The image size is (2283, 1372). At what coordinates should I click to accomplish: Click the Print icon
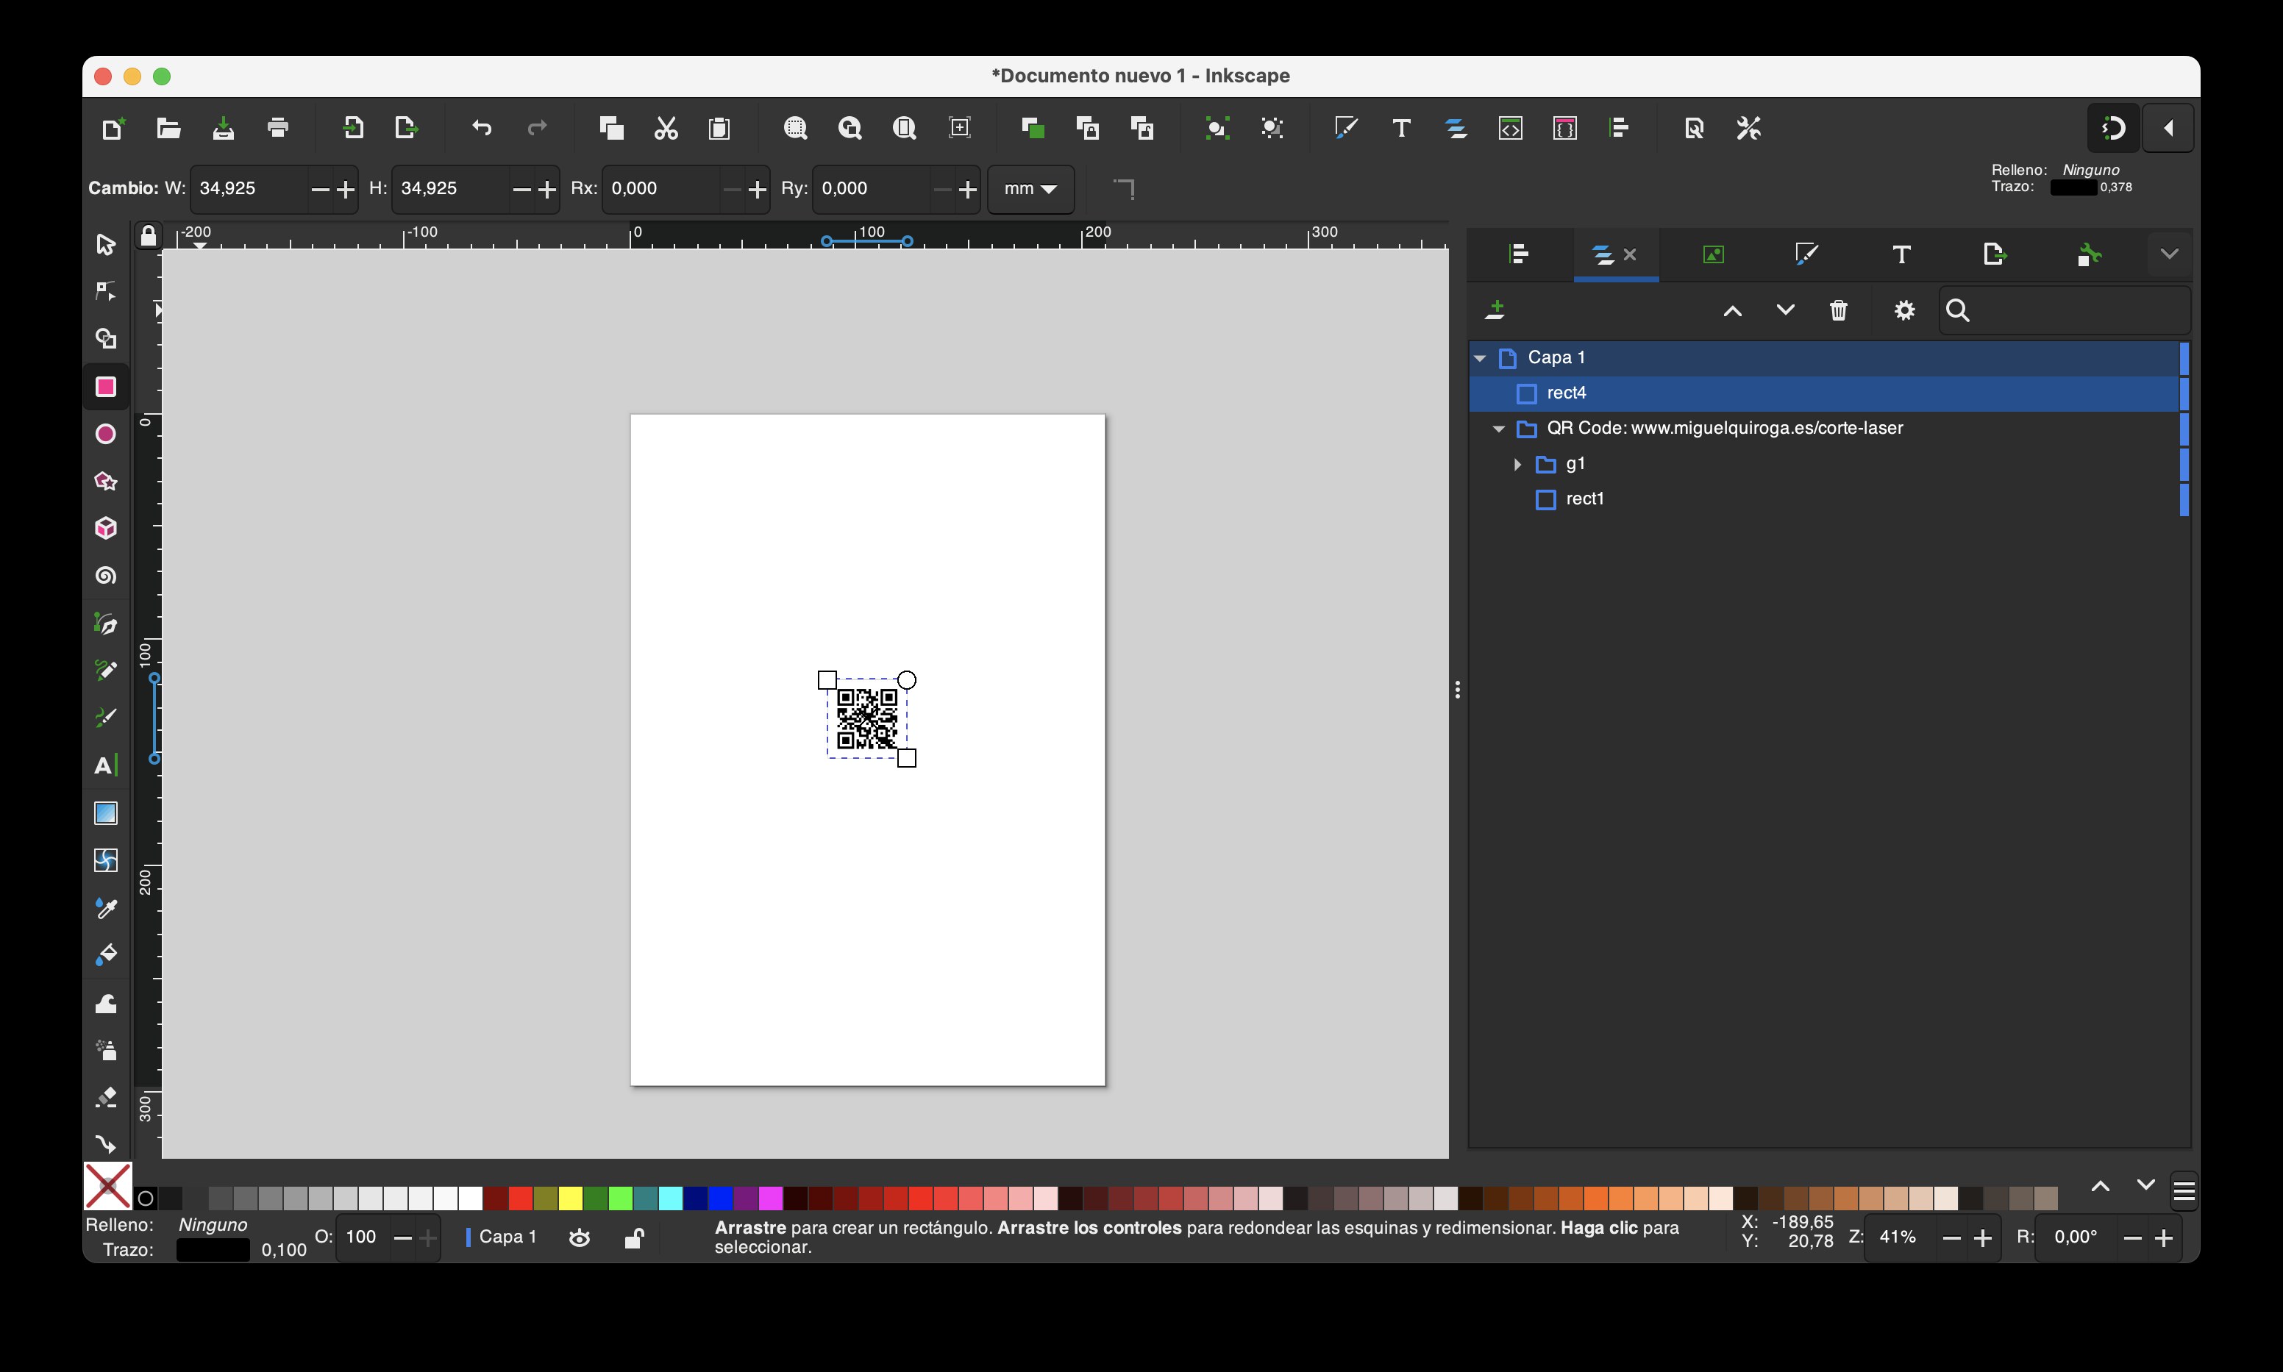click(277, 128)
